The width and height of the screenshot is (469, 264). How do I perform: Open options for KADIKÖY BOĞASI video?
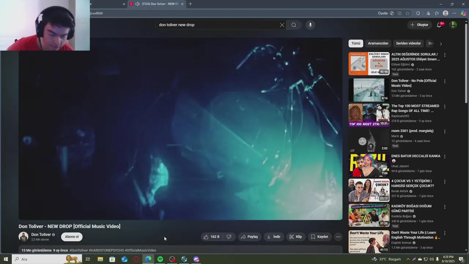pyautogui.click(x=445, y=207)
